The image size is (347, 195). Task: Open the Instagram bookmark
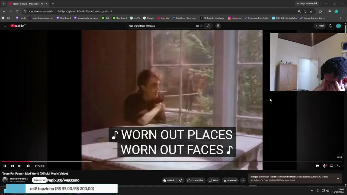pos(234,18)
